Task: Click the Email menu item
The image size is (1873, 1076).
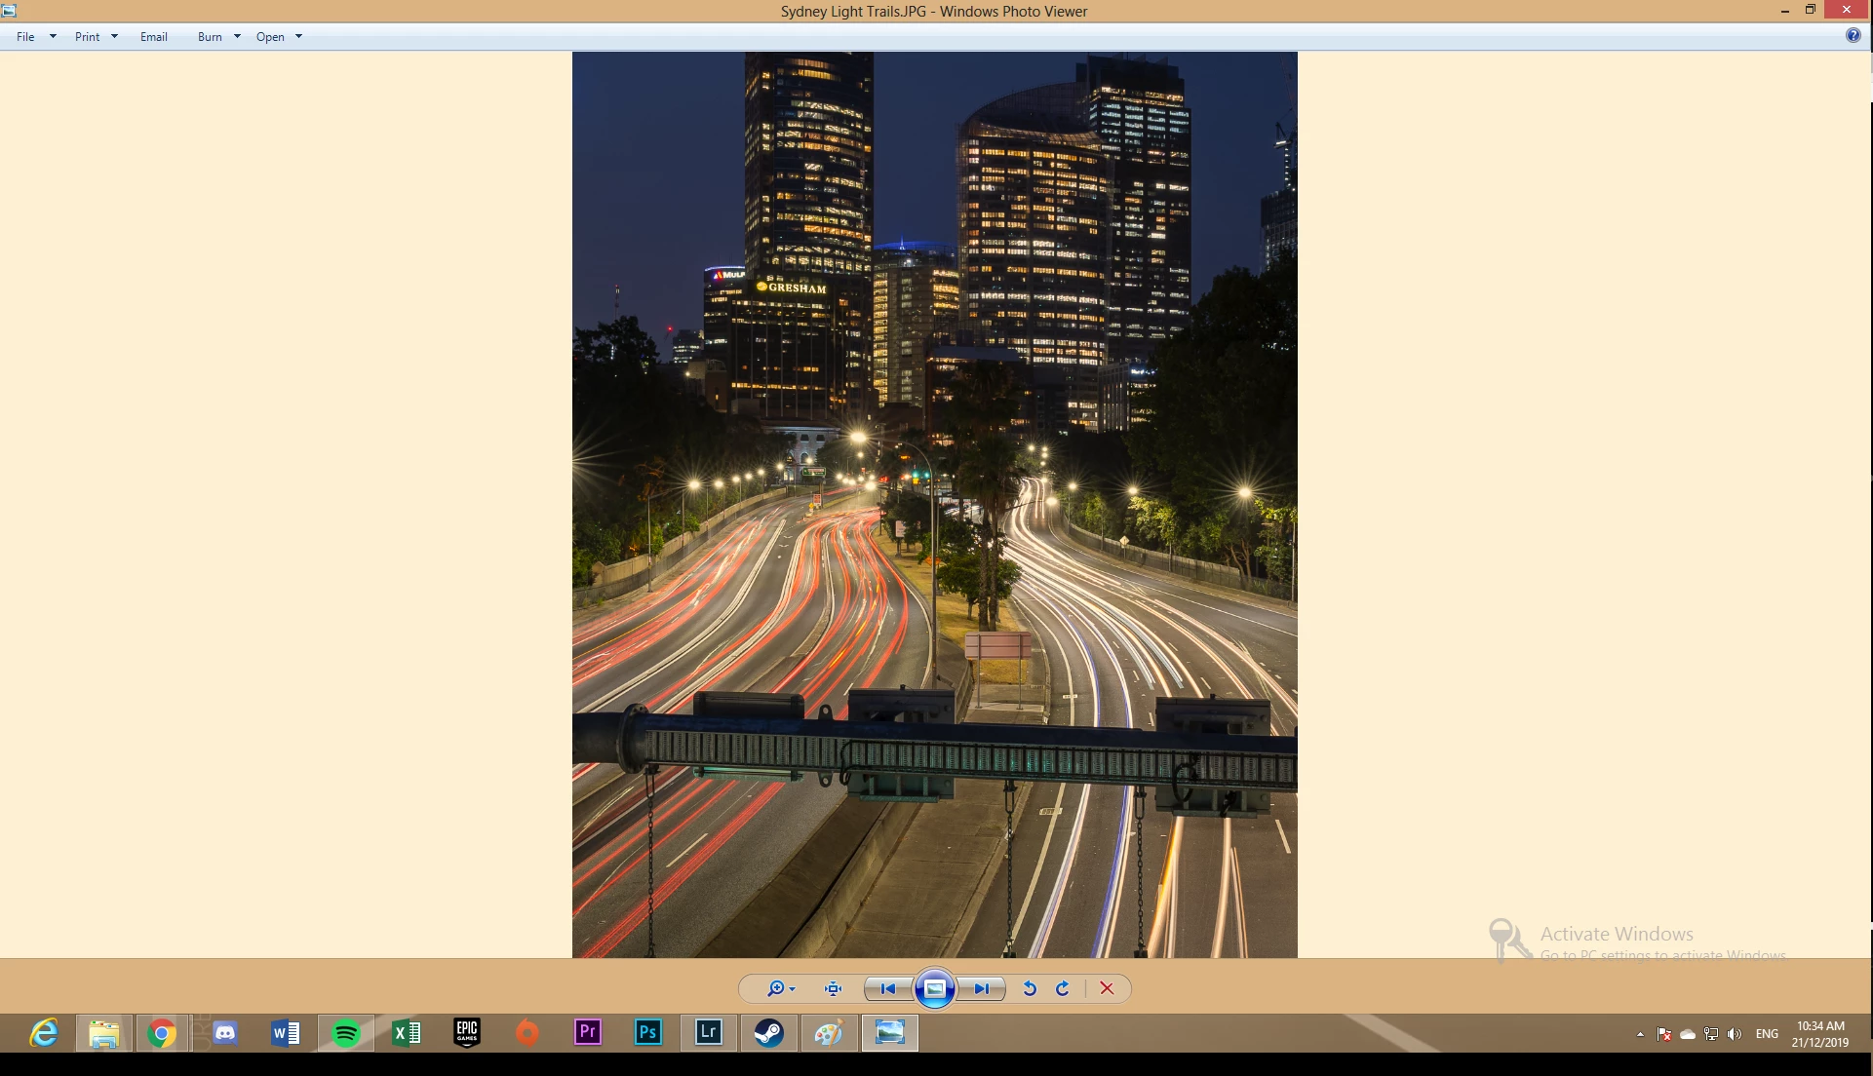Action: point(153,37)
